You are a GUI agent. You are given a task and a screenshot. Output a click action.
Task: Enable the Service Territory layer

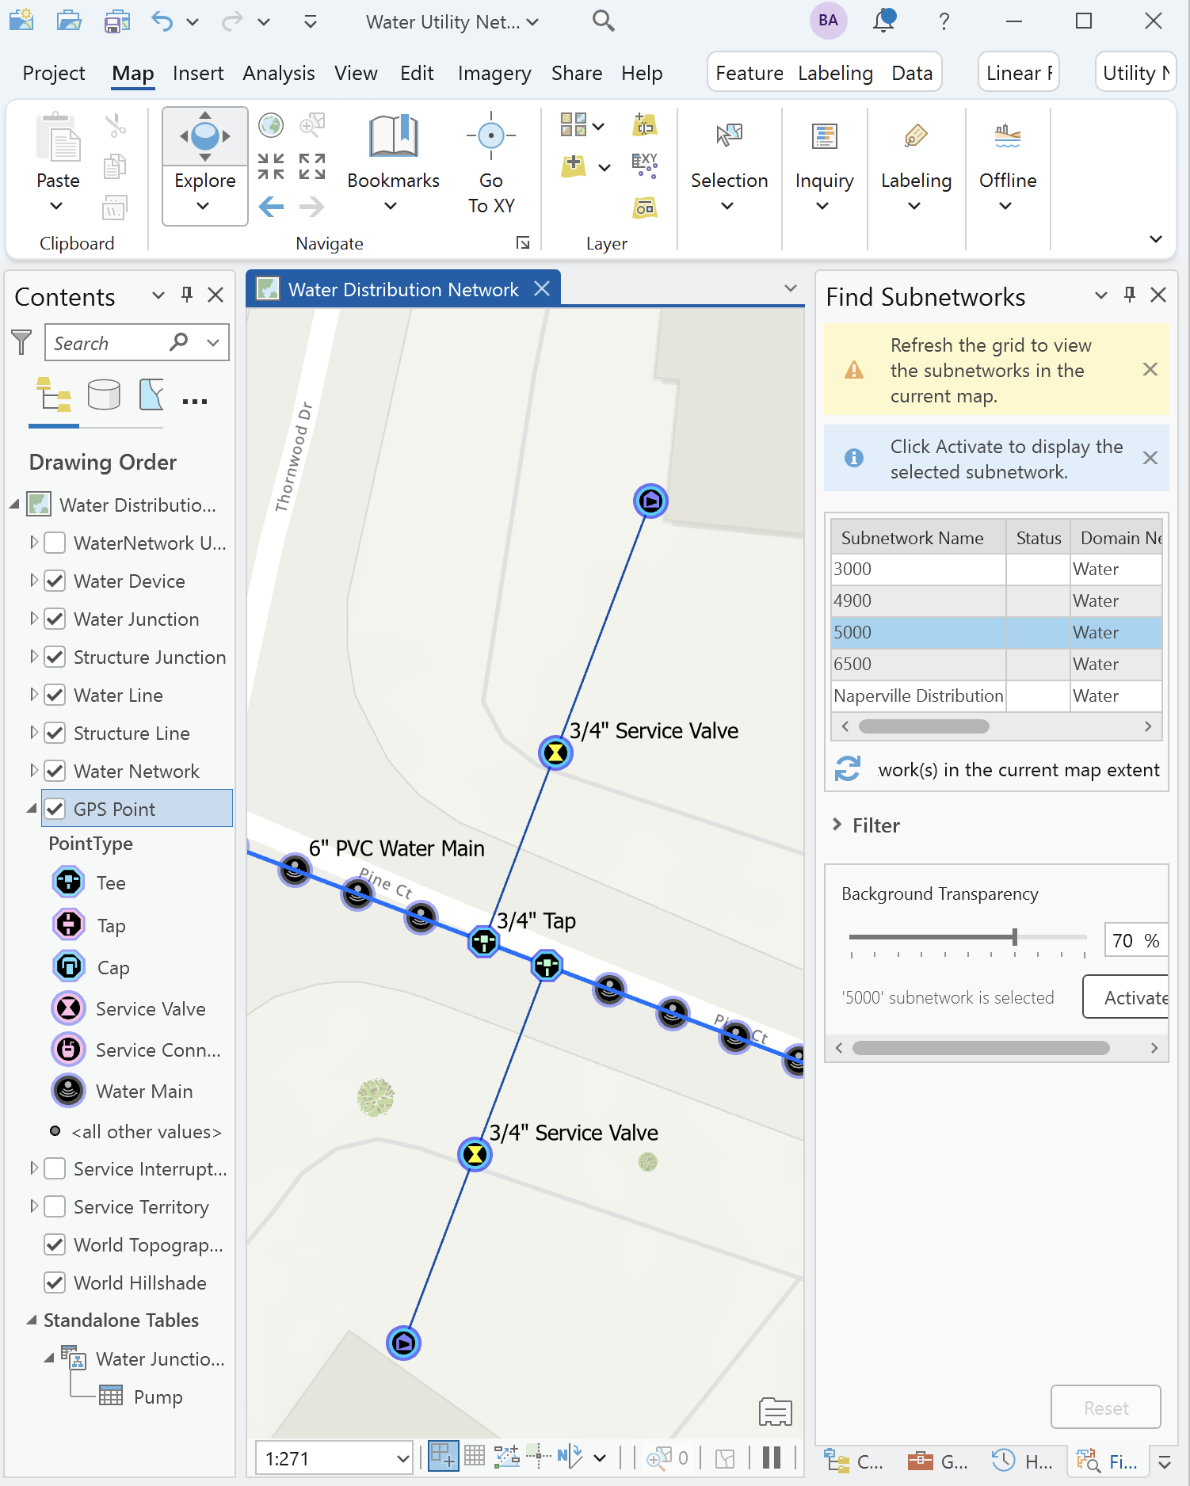(x=55, y=1207)
